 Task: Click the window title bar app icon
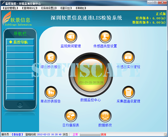click(x=3, y=3)
